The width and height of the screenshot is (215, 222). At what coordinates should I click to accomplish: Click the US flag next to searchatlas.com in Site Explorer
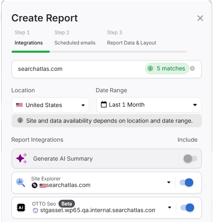(x=42, y=186)
